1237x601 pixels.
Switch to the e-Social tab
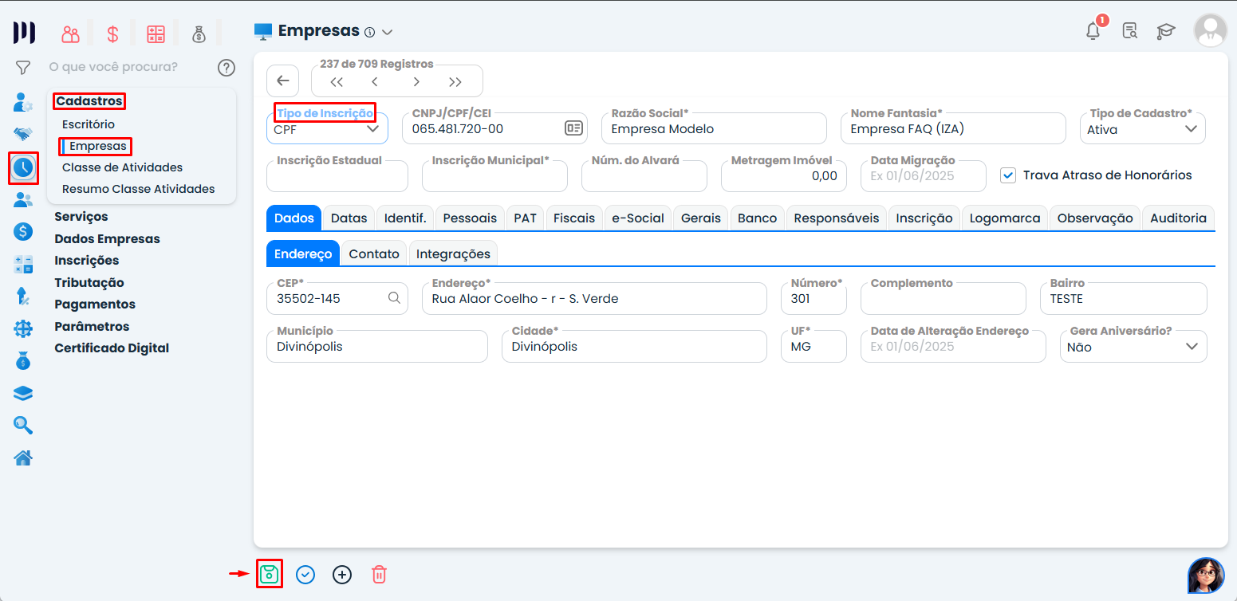[637, 218]
